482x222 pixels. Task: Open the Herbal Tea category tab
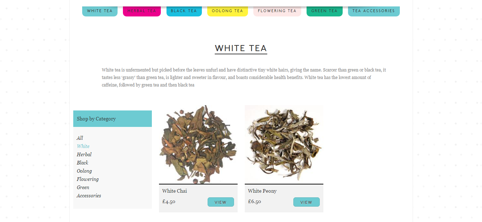pos(142,11)
